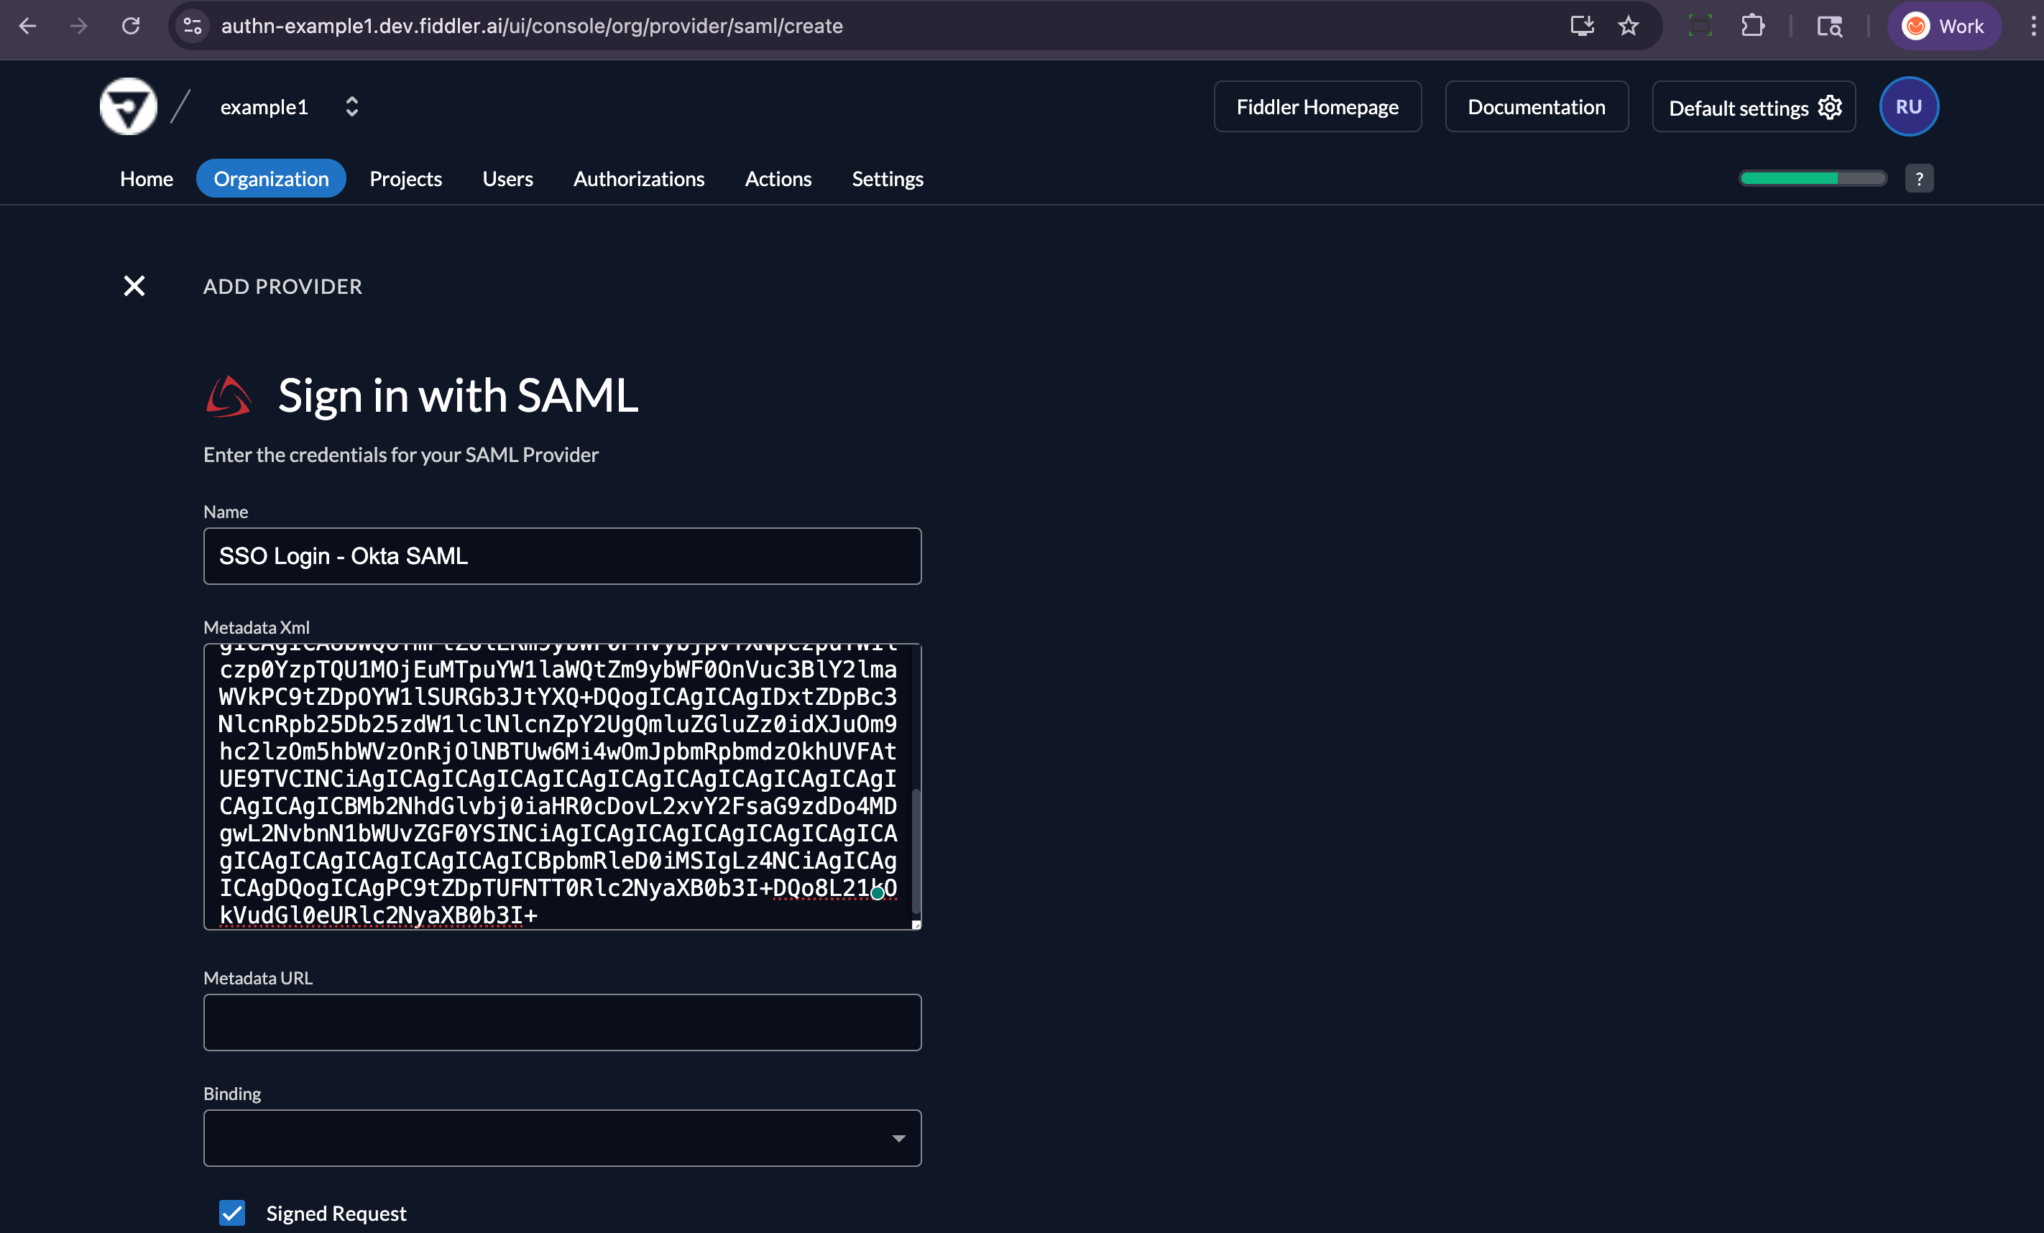Close the Add Provider panel with the X

pos(134,285)
